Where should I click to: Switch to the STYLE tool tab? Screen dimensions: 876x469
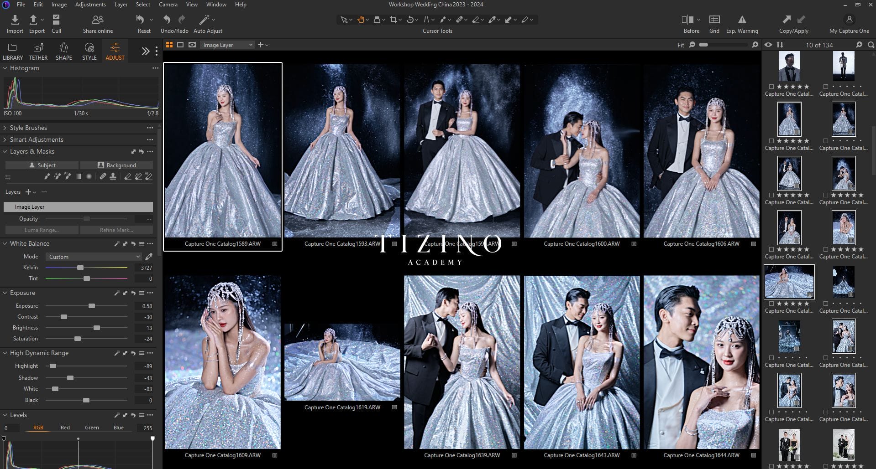(89, 52)
